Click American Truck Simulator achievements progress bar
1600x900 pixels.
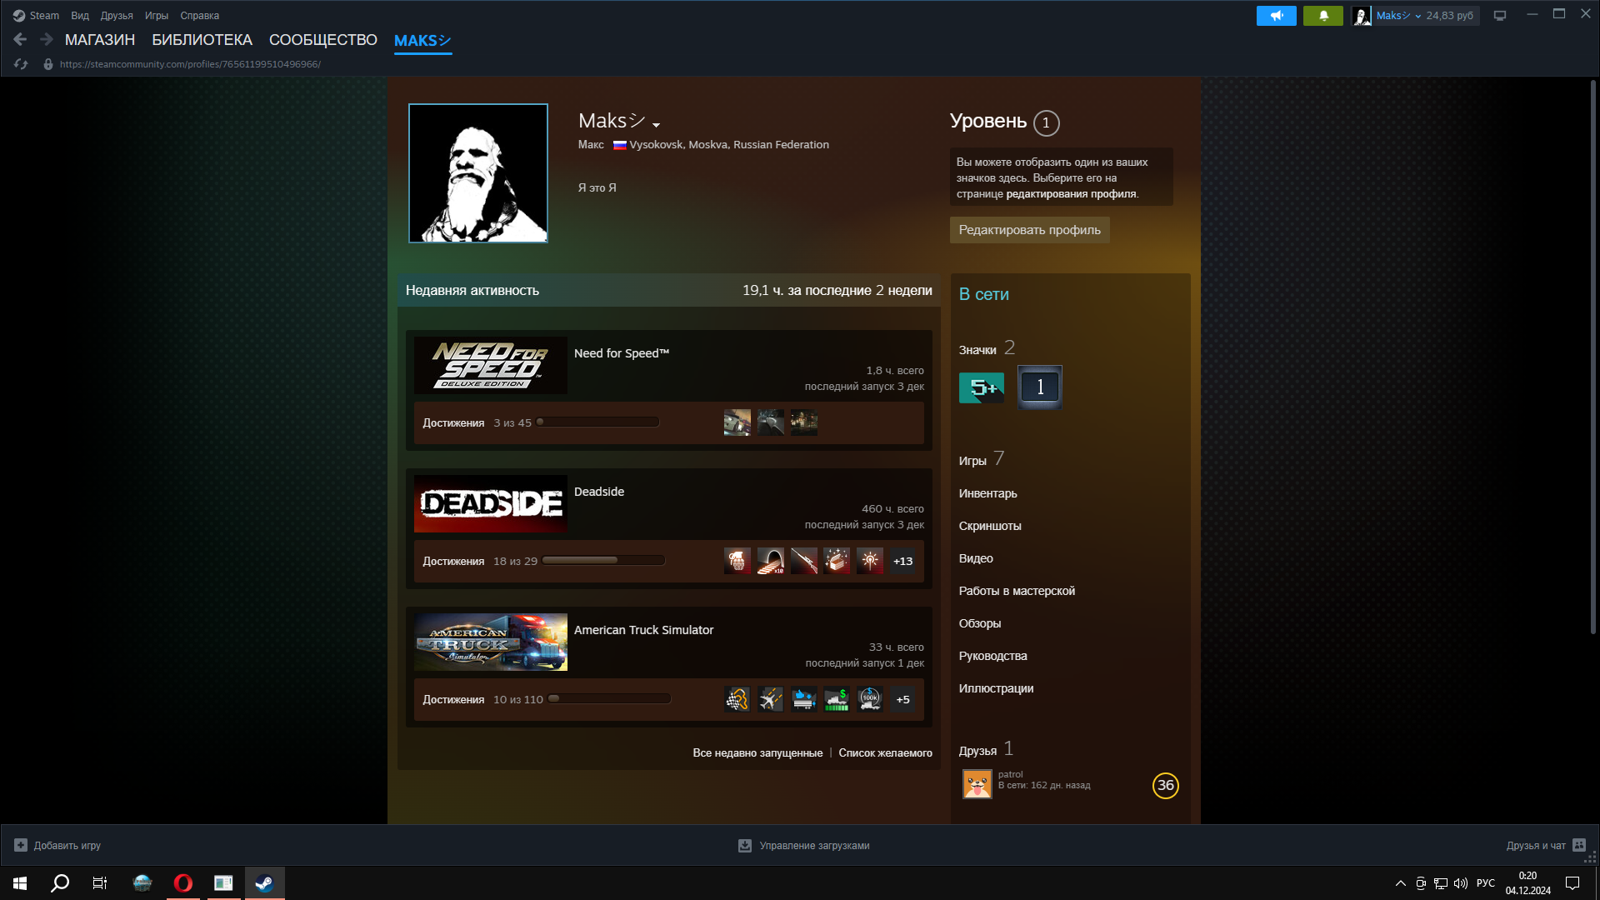(609, 698)
